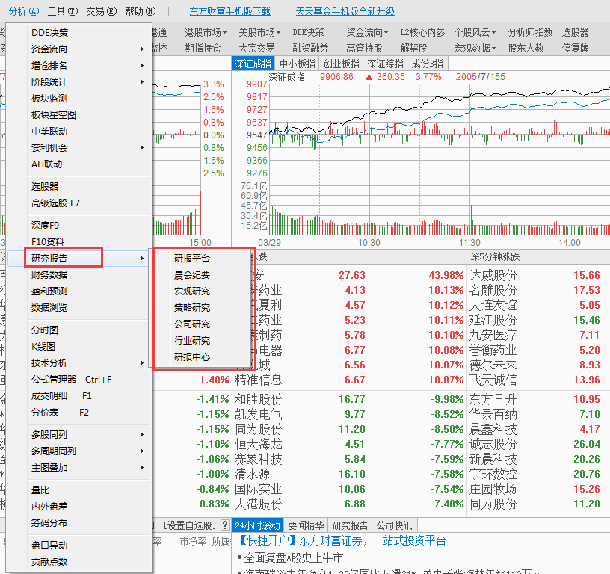Switch to 公司快讯 news tab
This screenshot has width=610, height=574.
tap(394, 525)
